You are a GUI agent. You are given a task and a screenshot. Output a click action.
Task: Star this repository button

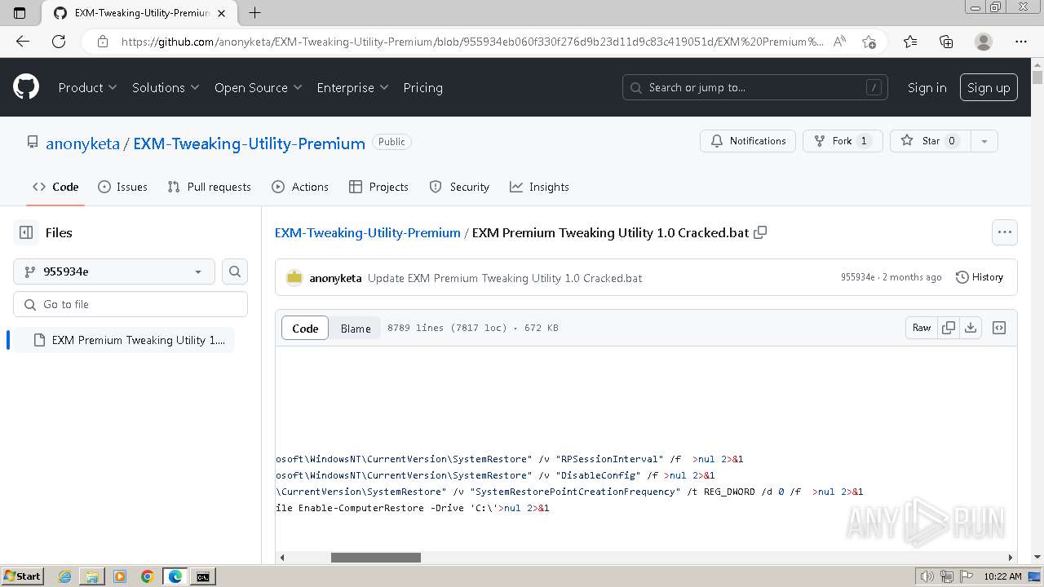click(931, 141)
